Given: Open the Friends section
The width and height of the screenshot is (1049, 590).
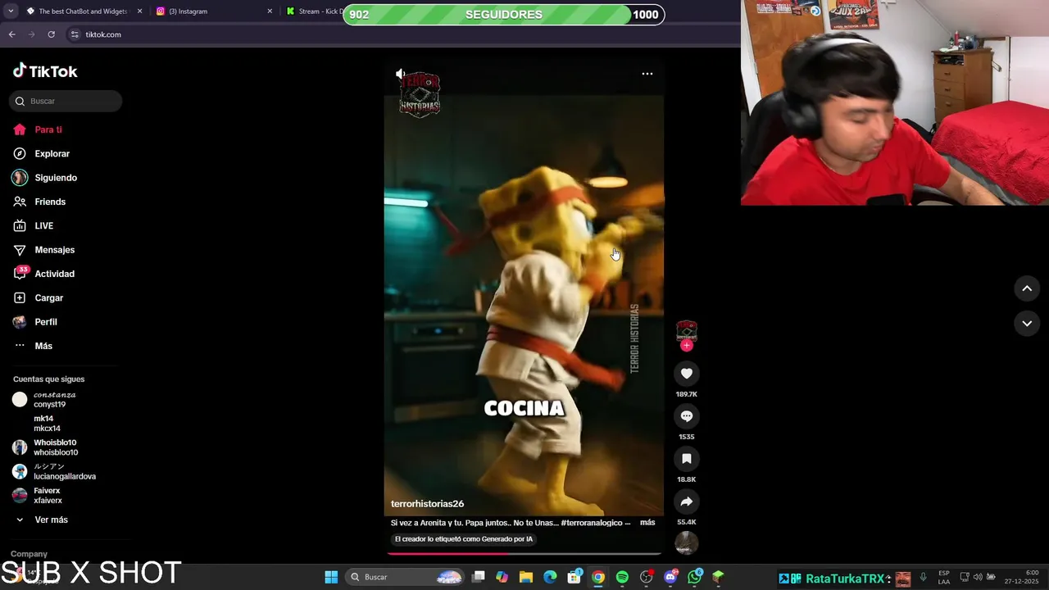Looking at the screenshot, I should 39,202.
